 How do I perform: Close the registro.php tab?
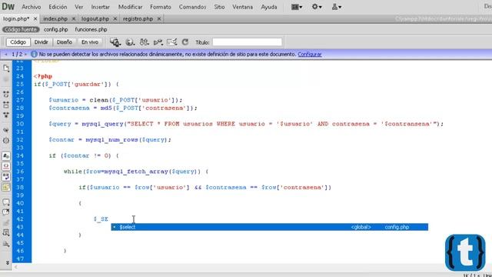coord(159,18)
